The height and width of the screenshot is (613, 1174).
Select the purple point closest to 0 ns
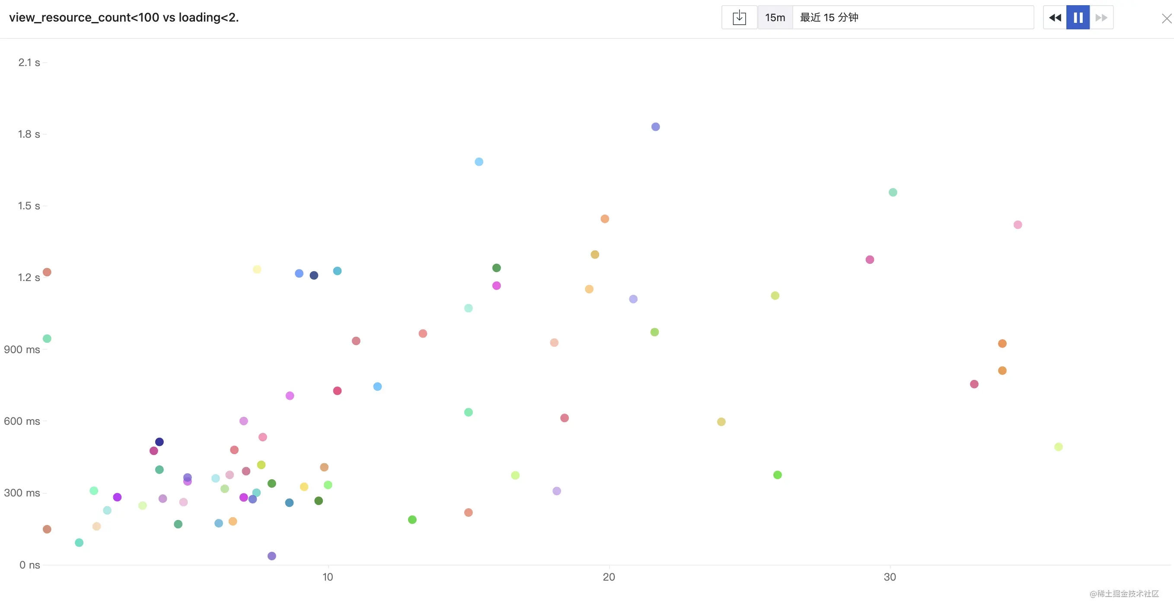pos(271,556)
